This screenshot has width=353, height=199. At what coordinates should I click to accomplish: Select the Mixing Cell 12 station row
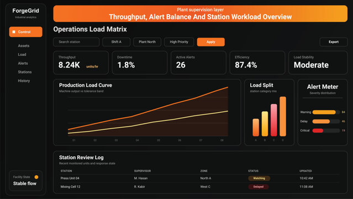tap(200, 187)
